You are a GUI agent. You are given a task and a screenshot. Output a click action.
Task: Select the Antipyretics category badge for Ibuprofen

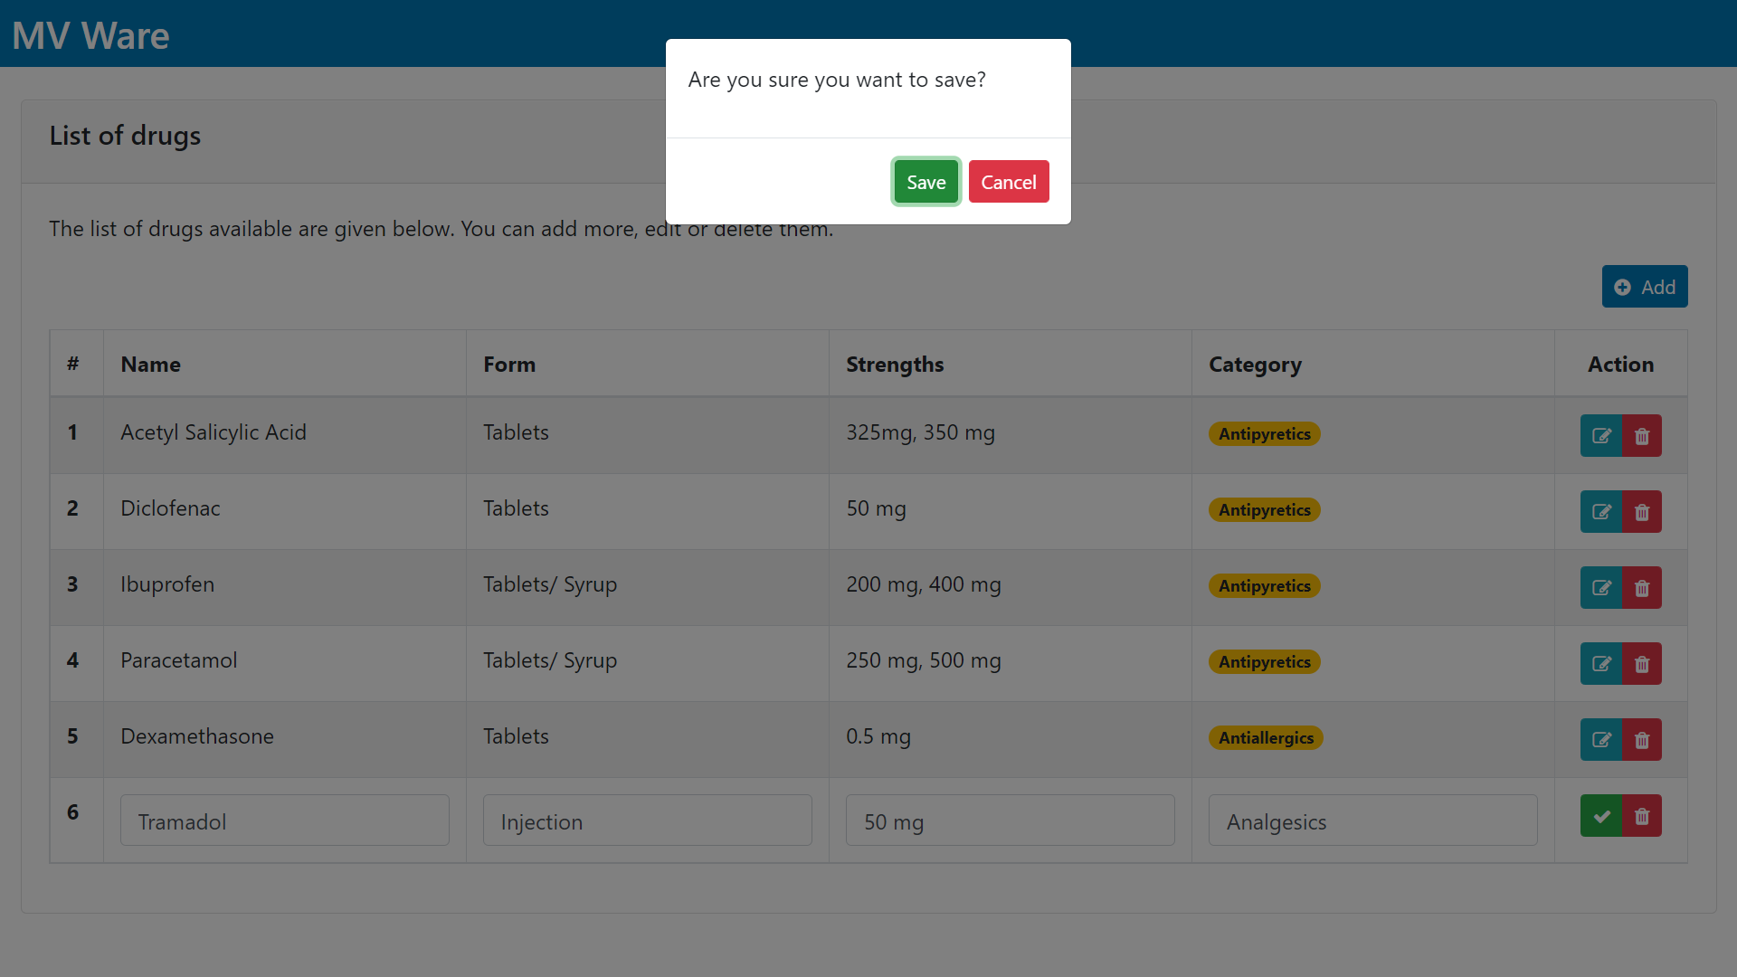click(1265, 585)
